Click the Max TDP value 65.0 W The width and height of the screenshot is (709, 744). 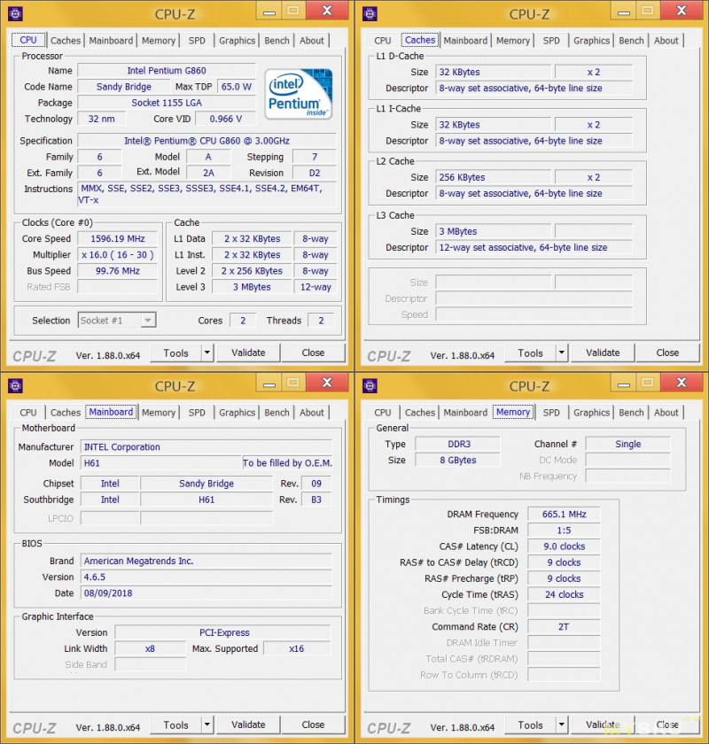[x=237, y=87]
